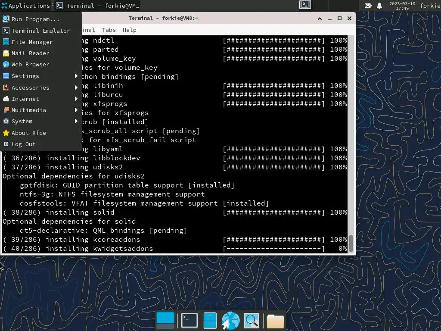Open Mail Reader menu entry

(41, 53)
